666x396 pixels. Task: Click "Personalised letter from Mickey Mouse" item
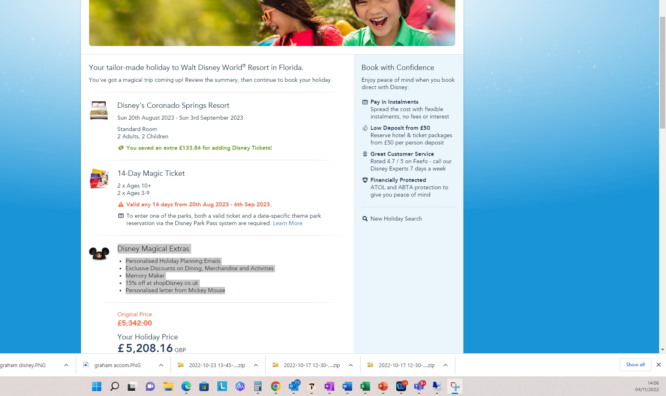point(175,290)
